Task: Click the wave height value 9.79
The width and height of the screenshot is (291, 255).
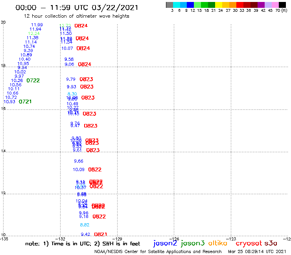Action: point(71,79)
